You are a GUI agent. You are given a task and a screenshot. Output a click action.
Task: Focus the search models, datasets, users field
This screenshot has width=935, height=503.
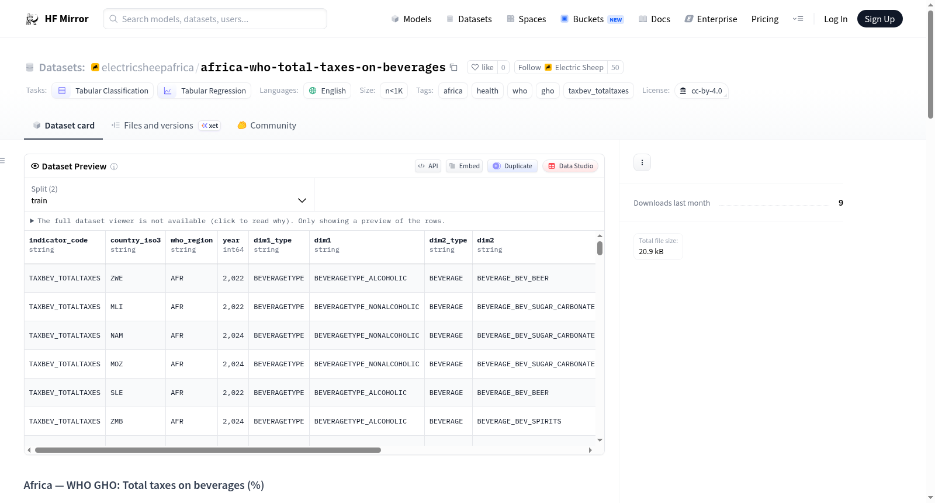coord(215,19)
